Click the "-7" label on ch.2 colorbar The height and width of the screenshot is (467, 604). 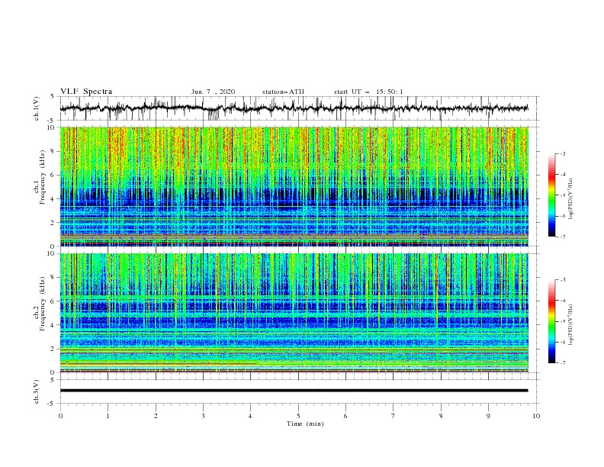click(x=562, y=362)
